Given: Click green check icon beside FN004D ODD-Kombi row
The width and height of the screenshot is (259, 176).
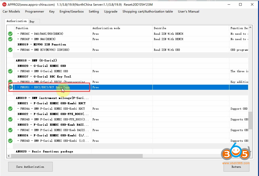Looking at the screenshot, I should pyautogui.click(x=10, y=141).
